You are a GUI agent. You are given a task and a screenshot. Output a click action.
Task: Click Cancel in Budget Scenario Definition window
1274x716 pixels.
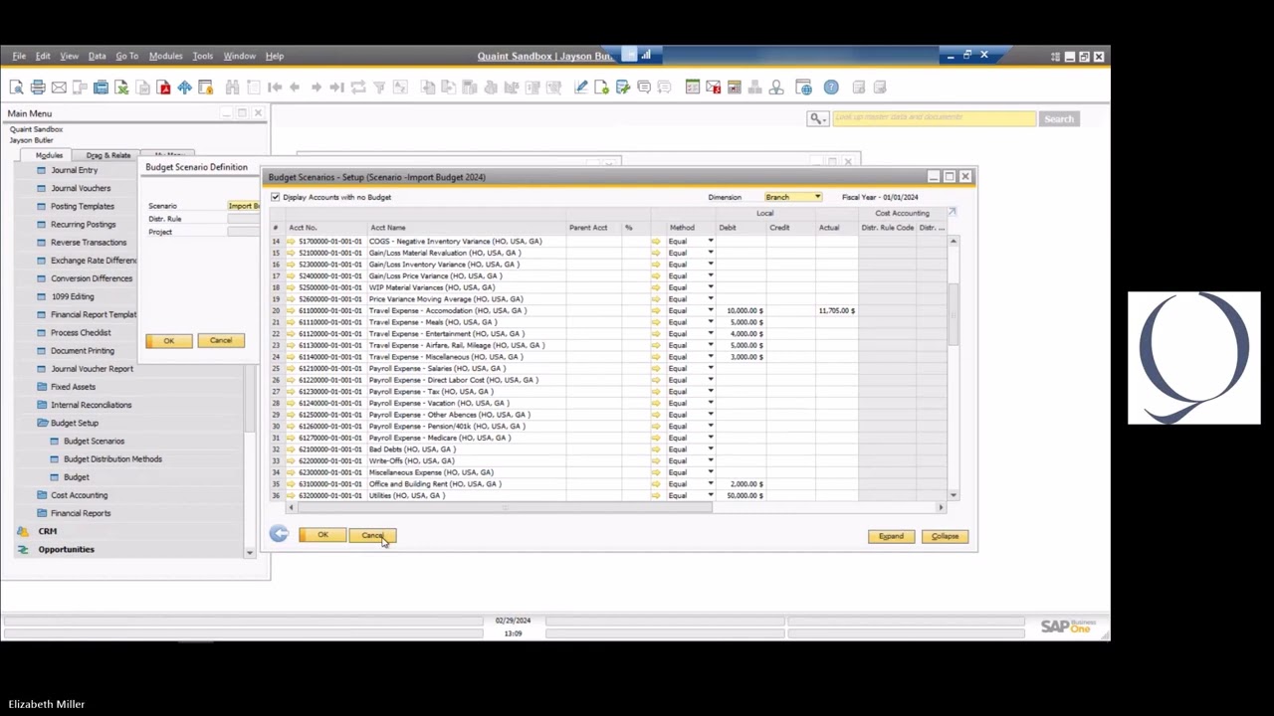point(221,341)
